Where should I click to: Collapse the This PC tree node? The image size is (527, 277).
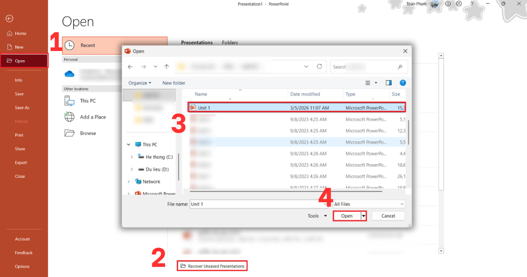pyautogui.click(x=128, y=144)
